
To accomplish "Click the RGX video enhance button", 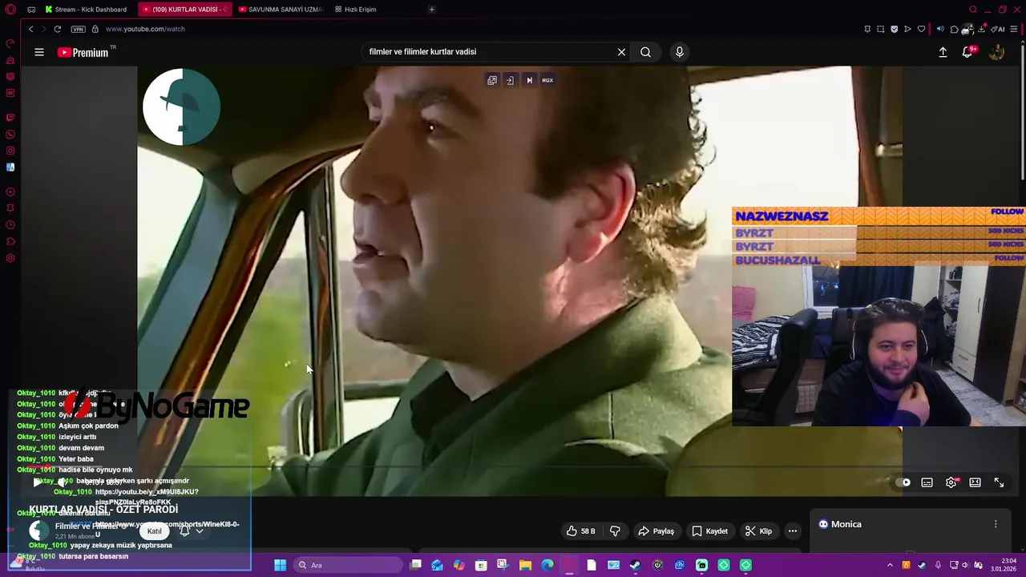I will click(x=547, y=80).
